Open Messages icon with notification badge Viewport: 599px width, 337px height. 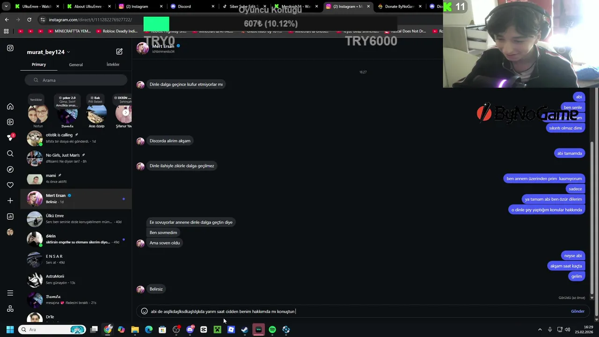tap(10, 138)
